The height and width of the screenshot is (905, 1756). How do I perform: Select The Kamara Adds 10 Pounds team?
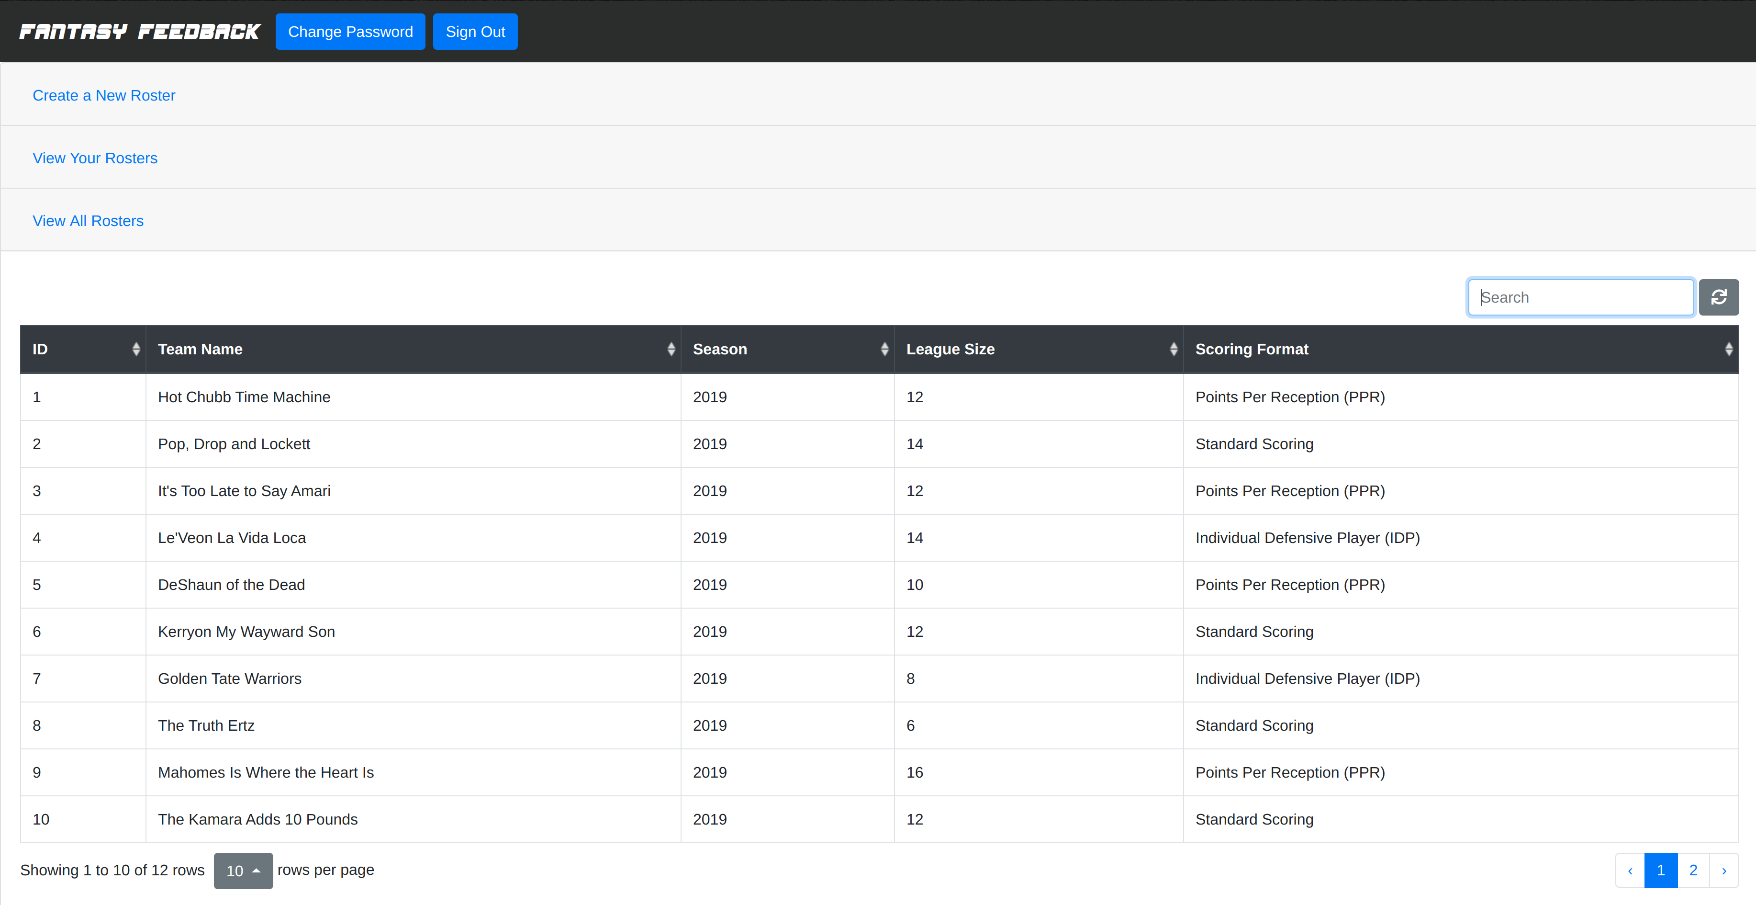[257, 819]
